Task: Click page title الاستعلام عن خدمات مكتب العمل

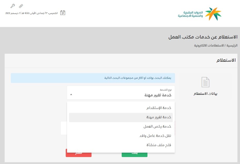Action: 203,37
